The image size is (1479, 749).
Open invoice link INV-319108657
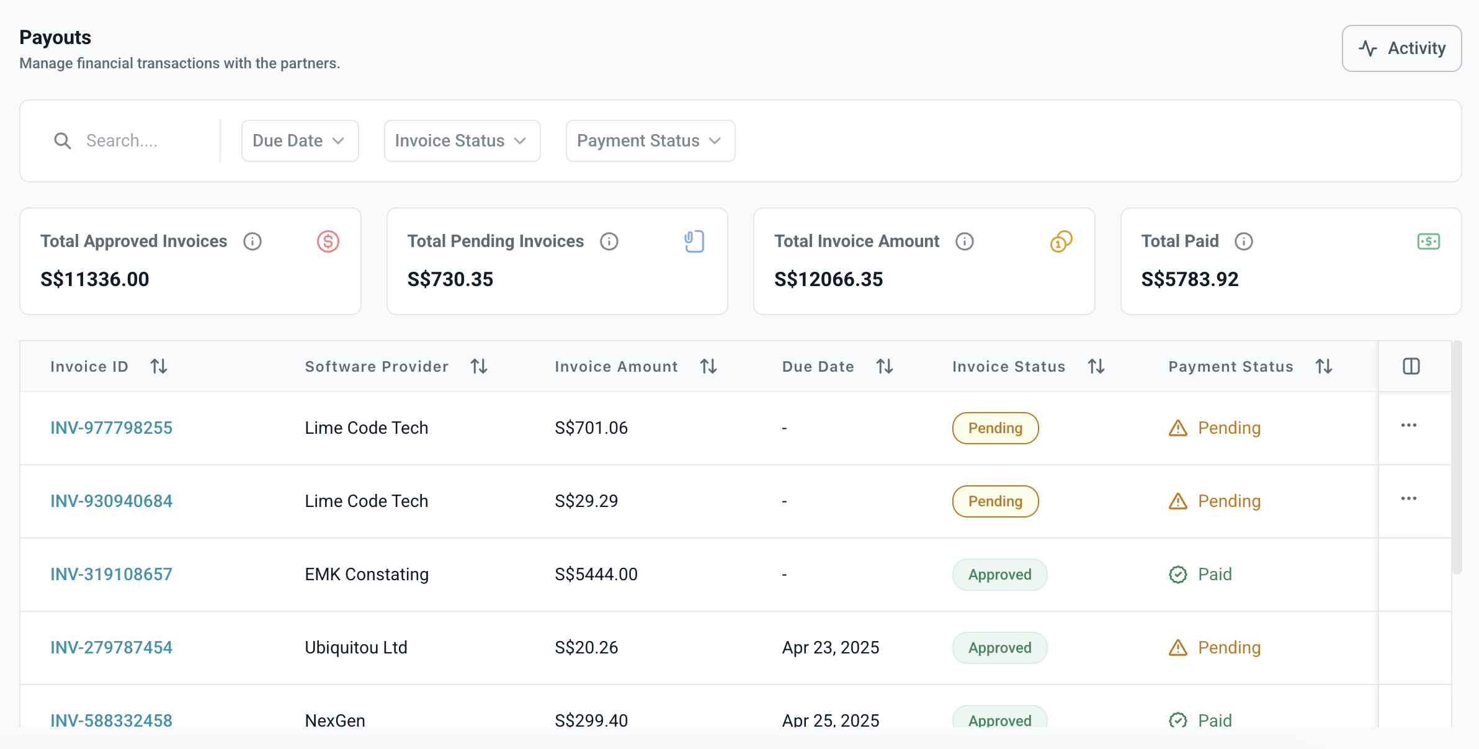click(112, 574)
